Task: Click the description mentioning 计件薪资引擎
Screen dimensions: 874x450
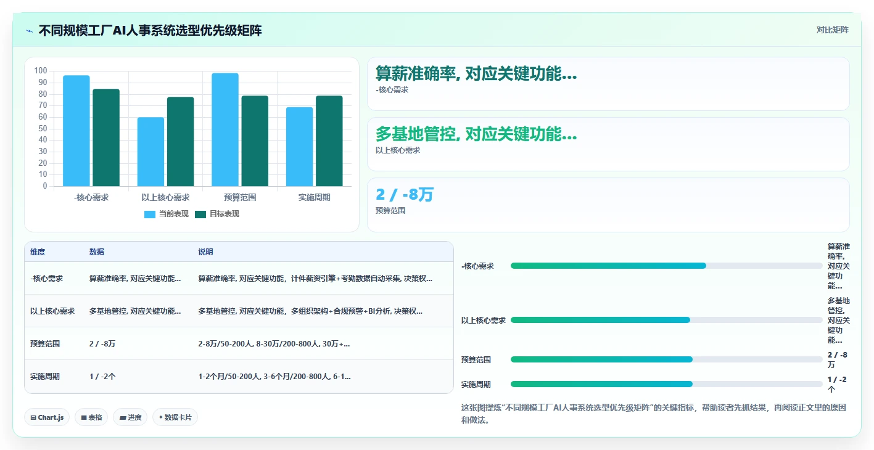Action: (315, 279)
